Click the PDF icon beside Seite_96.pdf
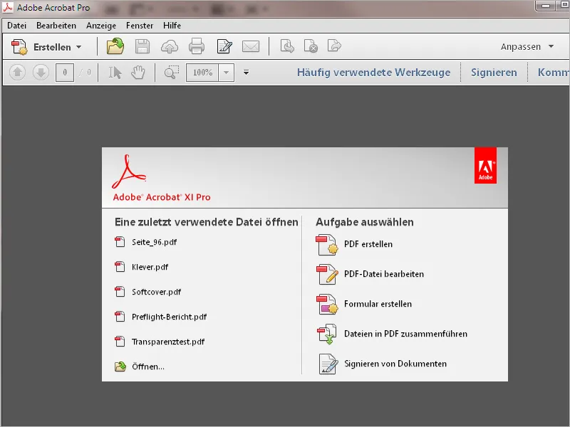This screenshot has height=427, width=570. tap(120, 242)
